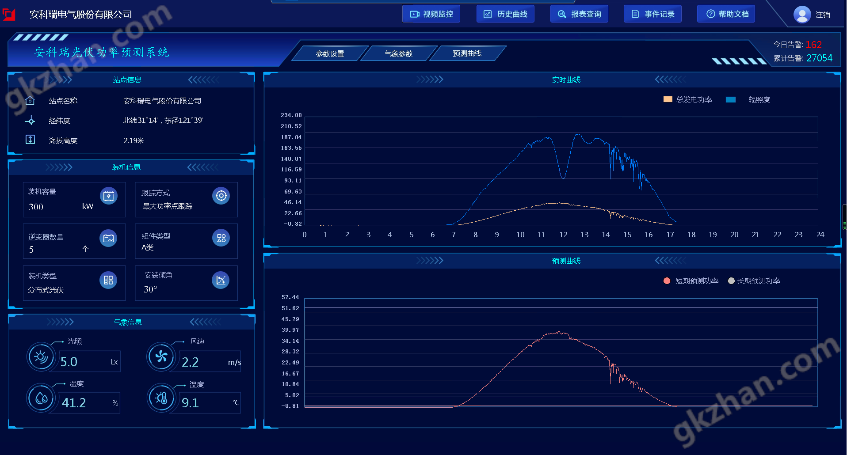Click humidity reading 41.2
The width and height of the screenshot is (847, 455).
pyautogui.click(x=74, y=403)
